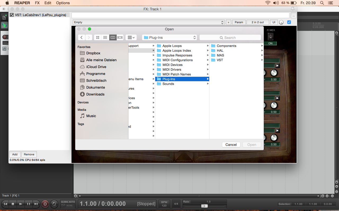This screenshot has width=339, height=211.
Task: Open the MAS folder
Action: click(x=237, y=55)
